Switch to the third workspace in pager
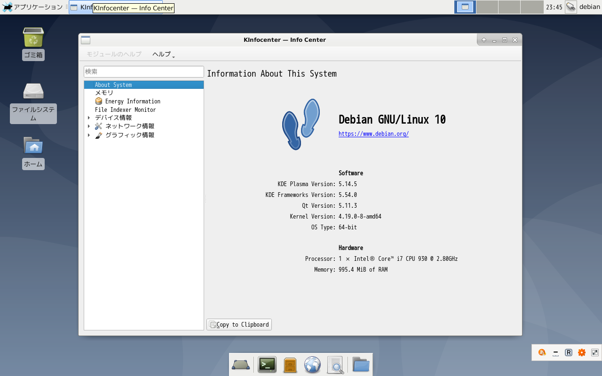The image size is (602, 376). pos(509,7)
